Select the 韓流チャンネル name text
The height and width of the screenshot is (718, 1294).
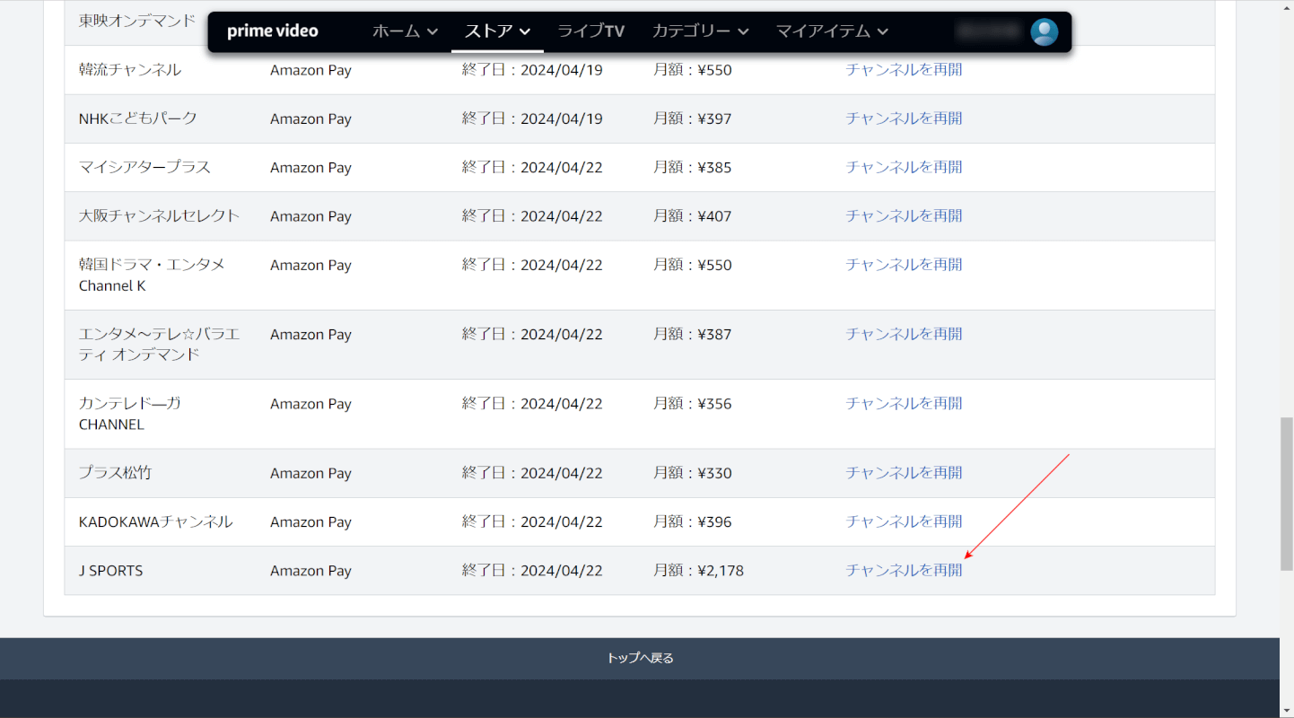tap(130, 70)
